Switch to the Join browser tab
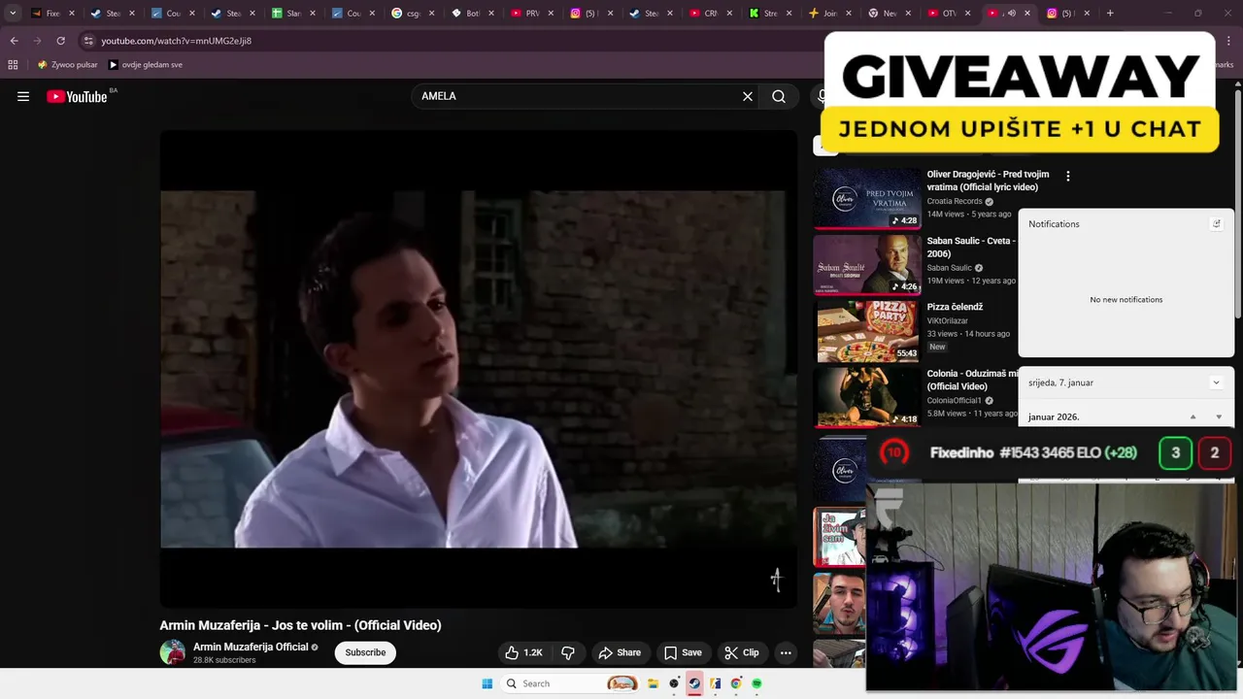 [830, 14]
